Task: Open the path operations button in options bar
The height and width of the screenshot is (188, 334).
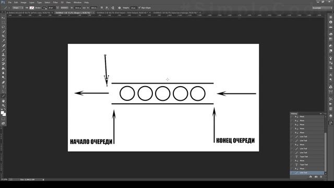Action: click(x=102, y=8)
